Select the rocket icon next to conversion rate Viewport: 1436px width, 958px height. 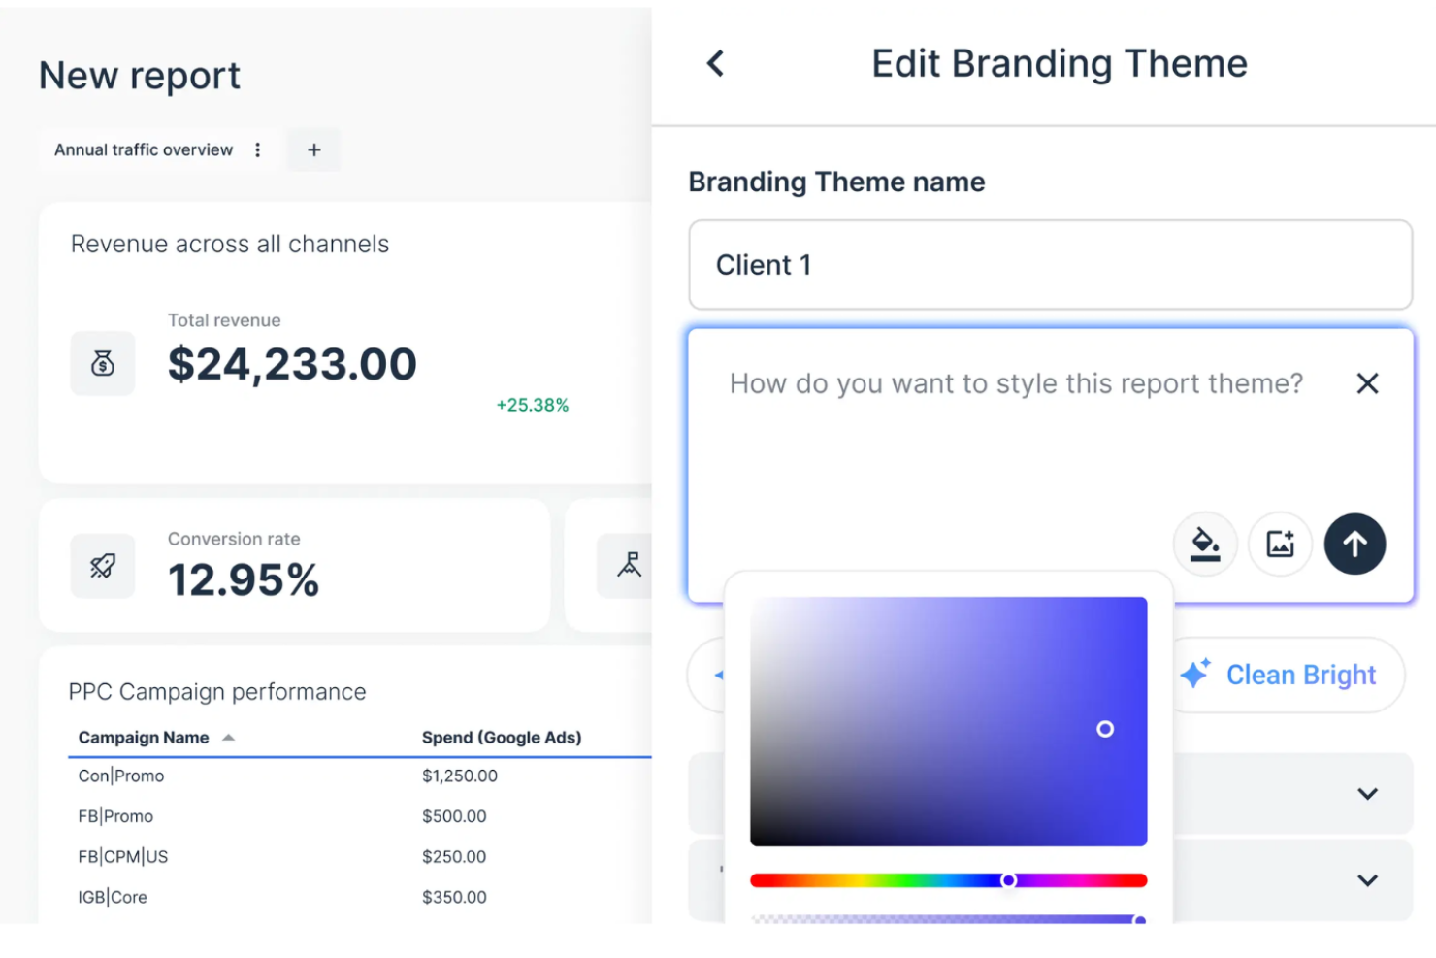(x=102, y=566)
